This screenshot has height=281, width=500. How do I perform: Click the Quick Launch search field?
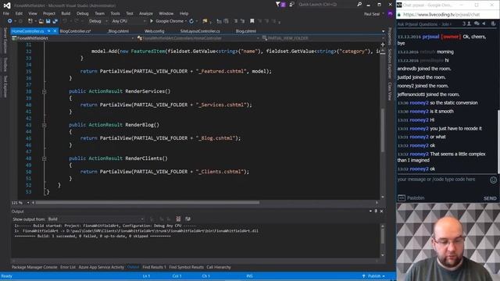pos(327,4)
